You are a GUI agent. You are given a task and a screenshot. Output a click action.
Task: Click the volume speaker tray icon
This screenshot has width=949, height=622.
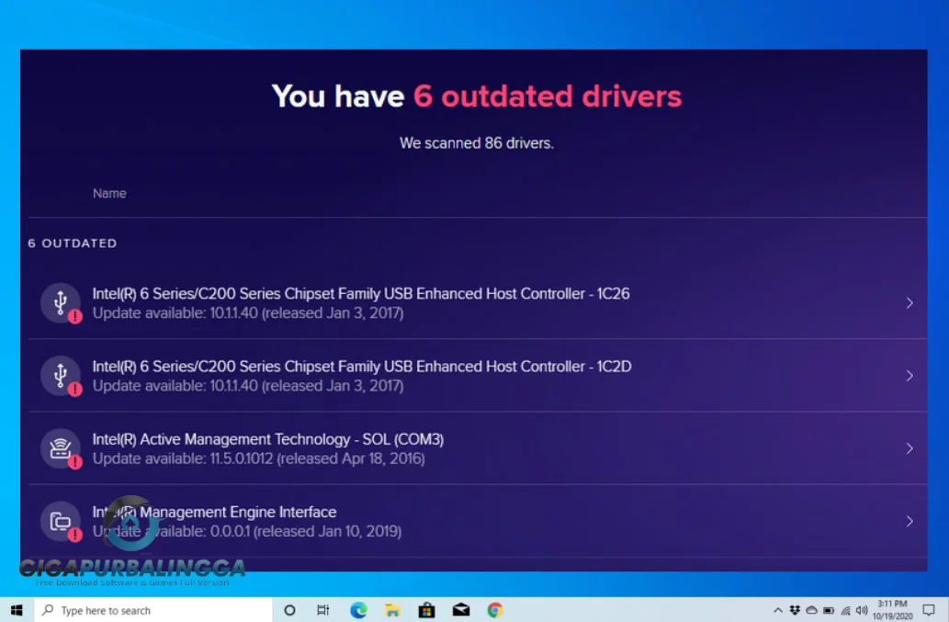(862, 610)
